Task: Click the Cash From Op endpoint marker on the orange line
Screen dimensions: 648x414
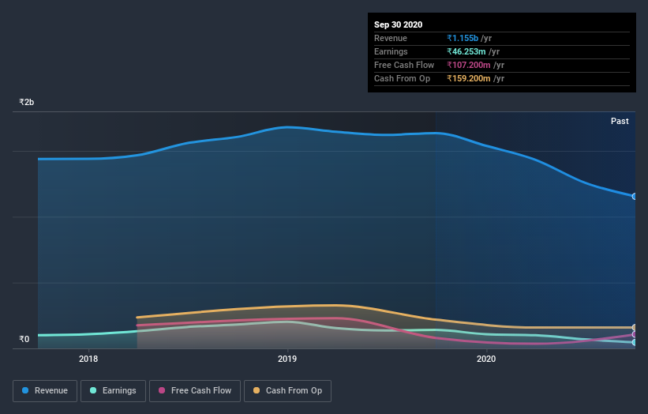Action: point(635,328)
